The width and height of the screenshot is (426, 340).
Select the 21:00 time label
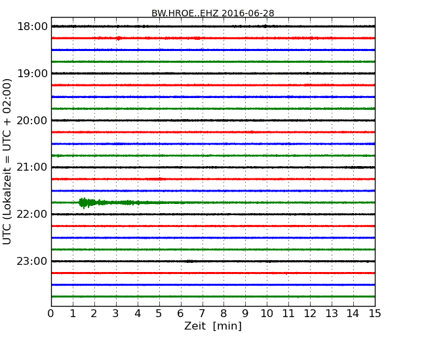pyautogui.click(x=32, y=167)
